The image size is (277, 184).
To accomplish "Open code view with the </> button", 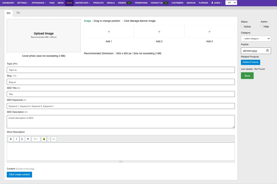I will point(54,139).
